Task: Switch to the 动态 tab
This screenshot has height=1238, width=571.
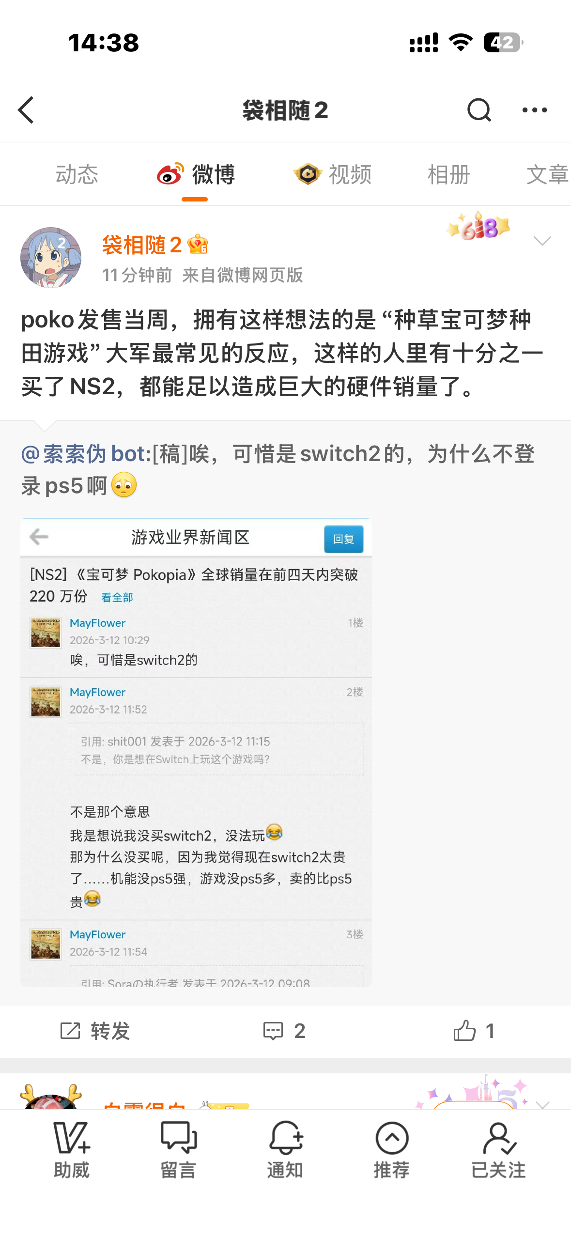Action: [77, 174]
